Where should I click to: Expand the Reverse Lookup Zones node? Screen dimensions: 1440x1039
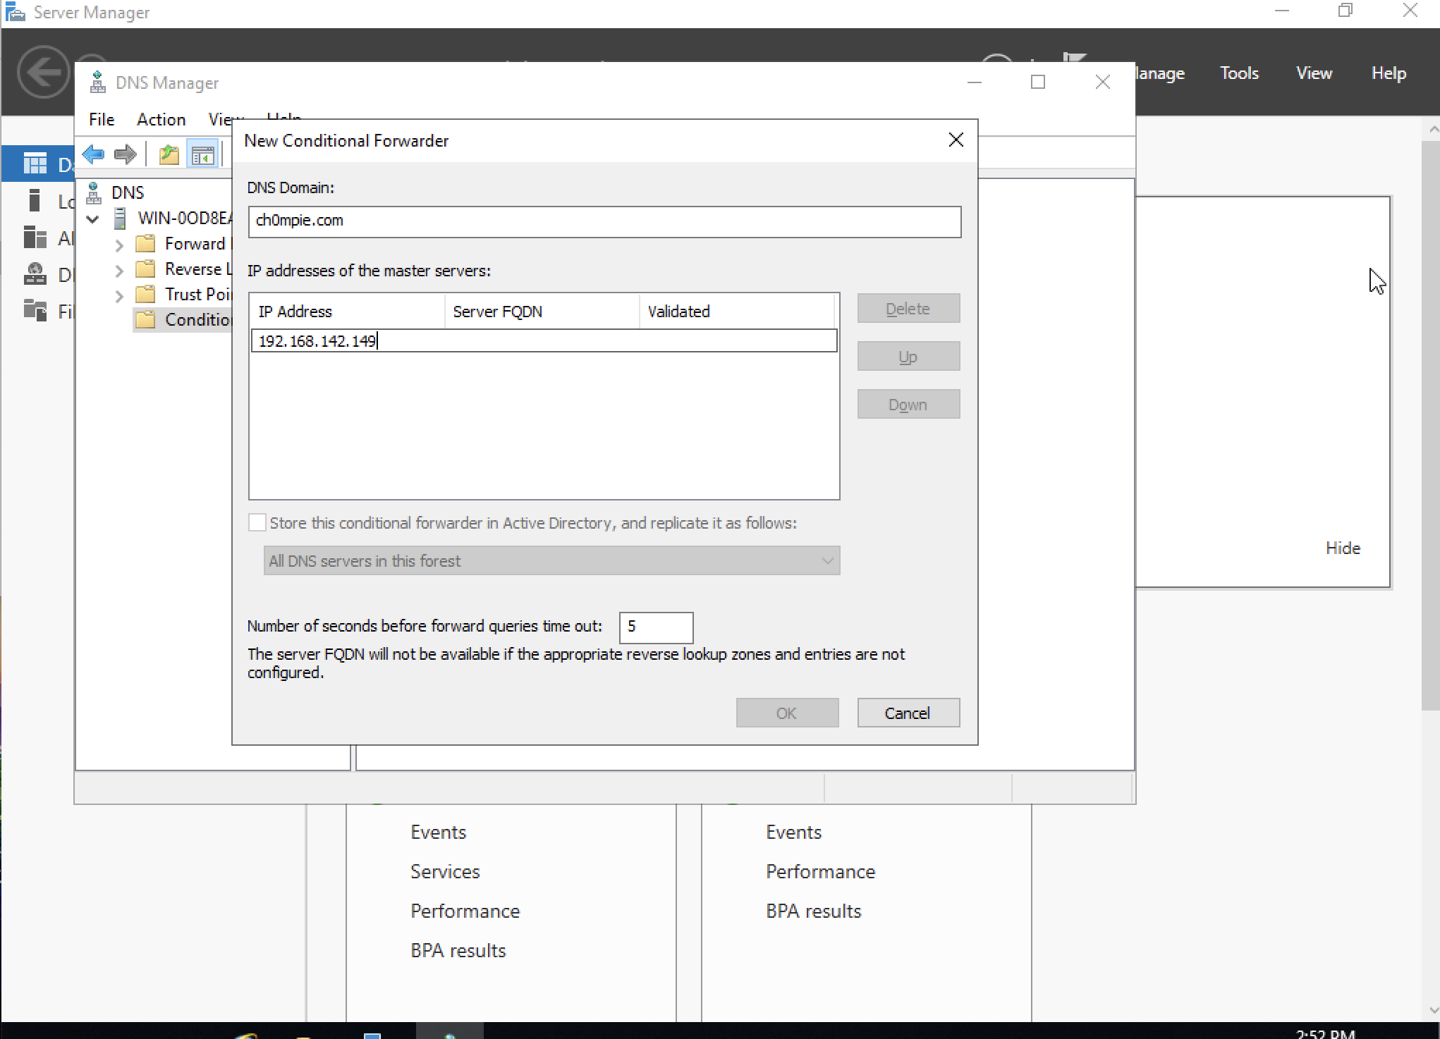click(119, 270)
